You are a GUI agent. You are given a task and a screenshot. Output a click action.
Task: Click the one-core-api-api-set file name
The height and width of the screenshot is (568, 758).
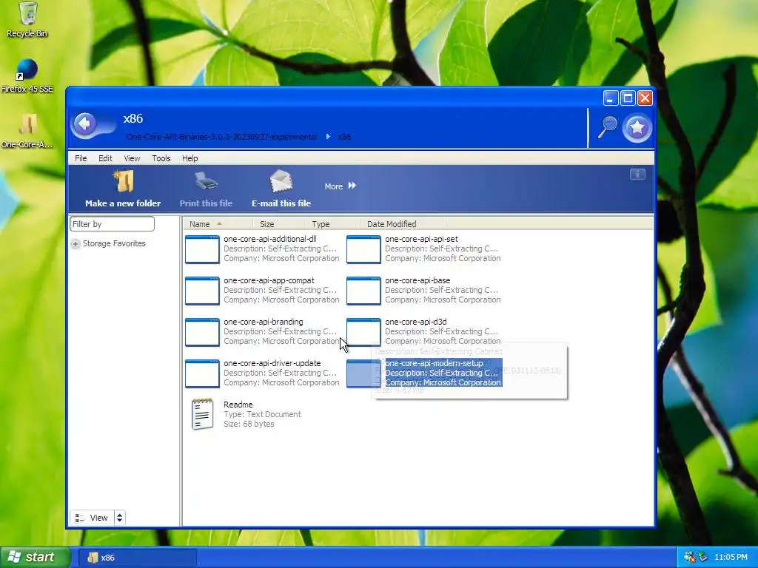point(421,239)
